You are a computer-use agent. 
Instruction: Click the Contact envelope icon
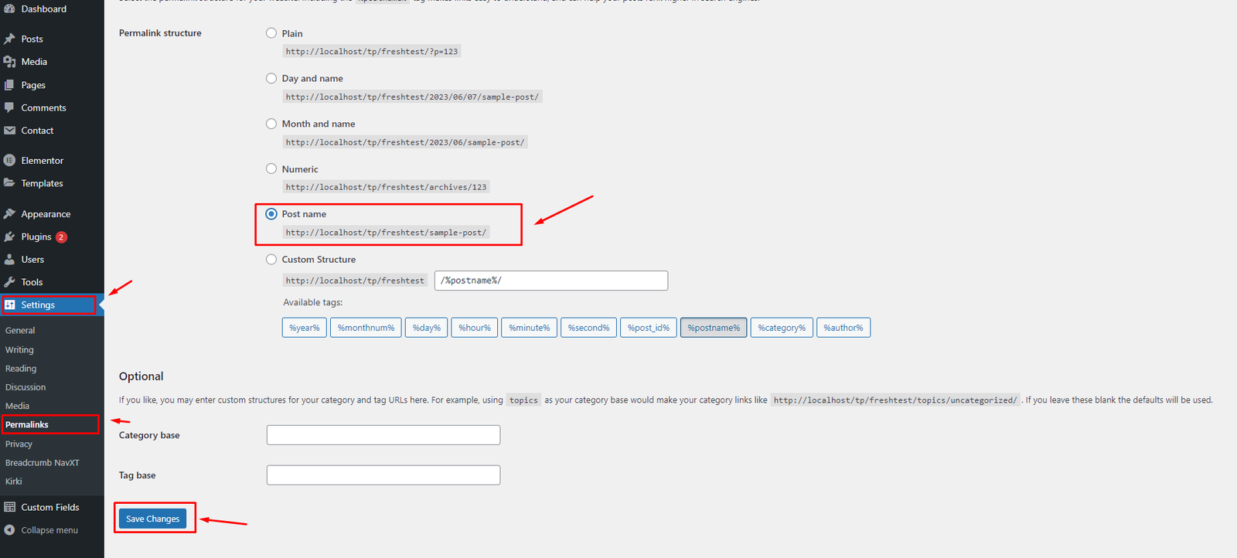coord(10,131)
